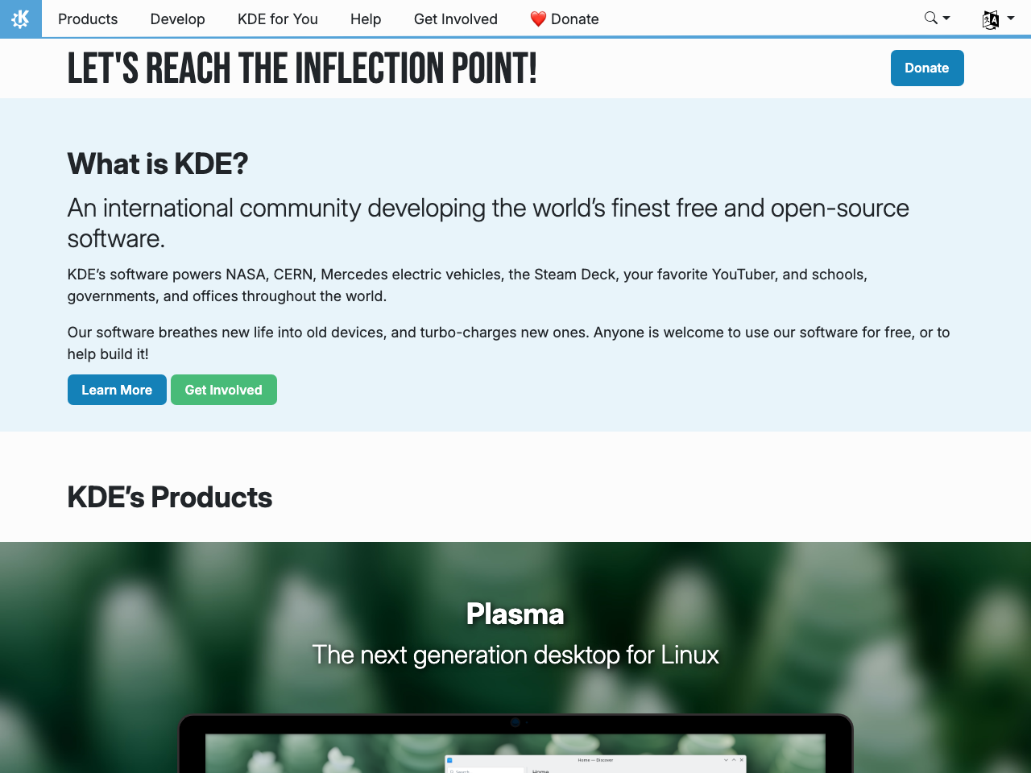The image size is (1031, 773).
Task: Expand the search dropdown arrow
Action: pyautogui.click(x=946, y=18)
